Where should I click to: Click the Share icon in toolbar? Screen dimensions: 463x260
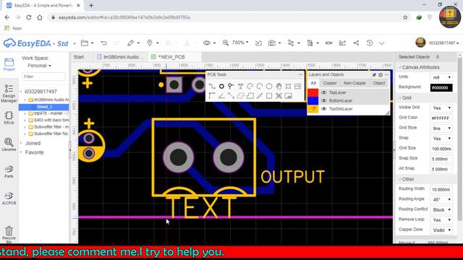(356, 43)
